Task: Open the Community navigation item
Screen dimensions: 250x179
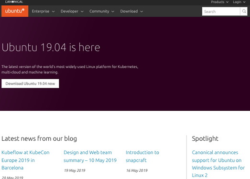Action: [99, 11]
